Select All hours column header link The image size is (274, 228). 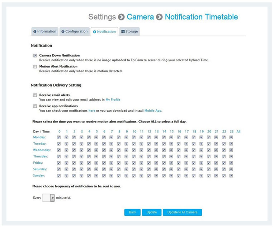coord(238,131)
